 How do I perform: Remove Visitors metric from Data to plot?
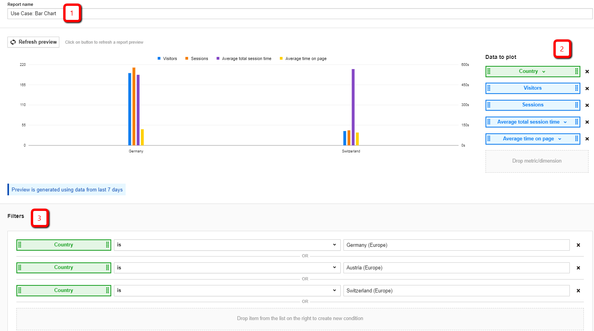click(587, 89)
